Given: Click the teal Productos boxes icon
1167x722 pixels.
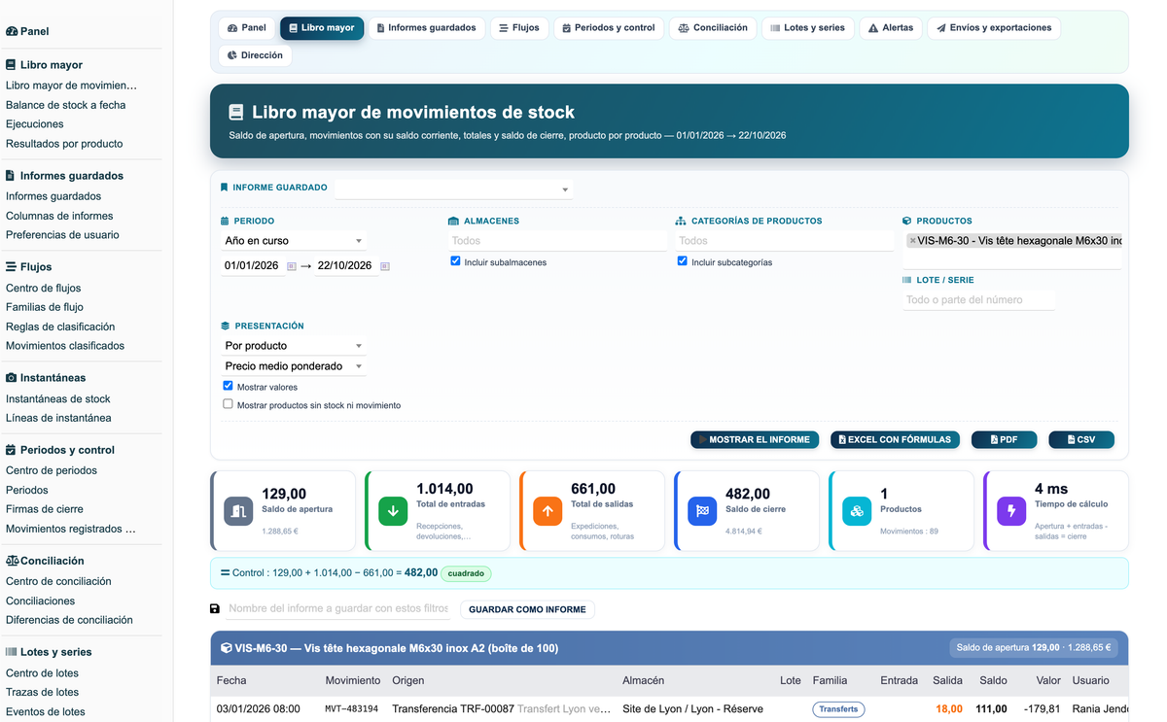Looking at the screenshot, I should [857, 510].
